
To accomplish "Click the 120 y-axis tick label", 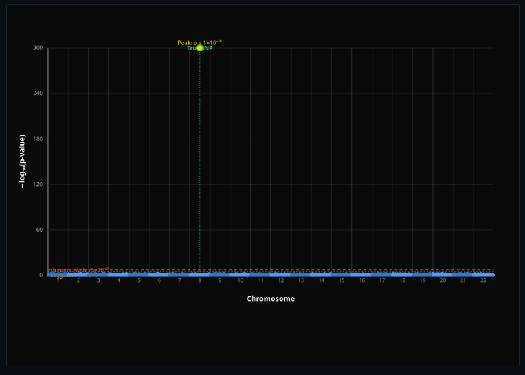I will (x=38, y=184).
